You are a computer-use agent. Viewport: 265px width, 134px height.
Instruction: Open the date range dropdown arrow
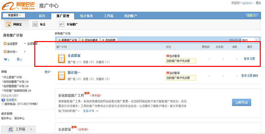pyautogui.click(x=256, y=40)
